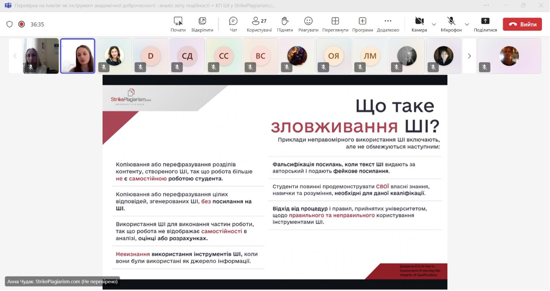Viewport: 550px width, 291px height.
Task: Pop out the meeting with Відкріпити
Action: point(202,24)
